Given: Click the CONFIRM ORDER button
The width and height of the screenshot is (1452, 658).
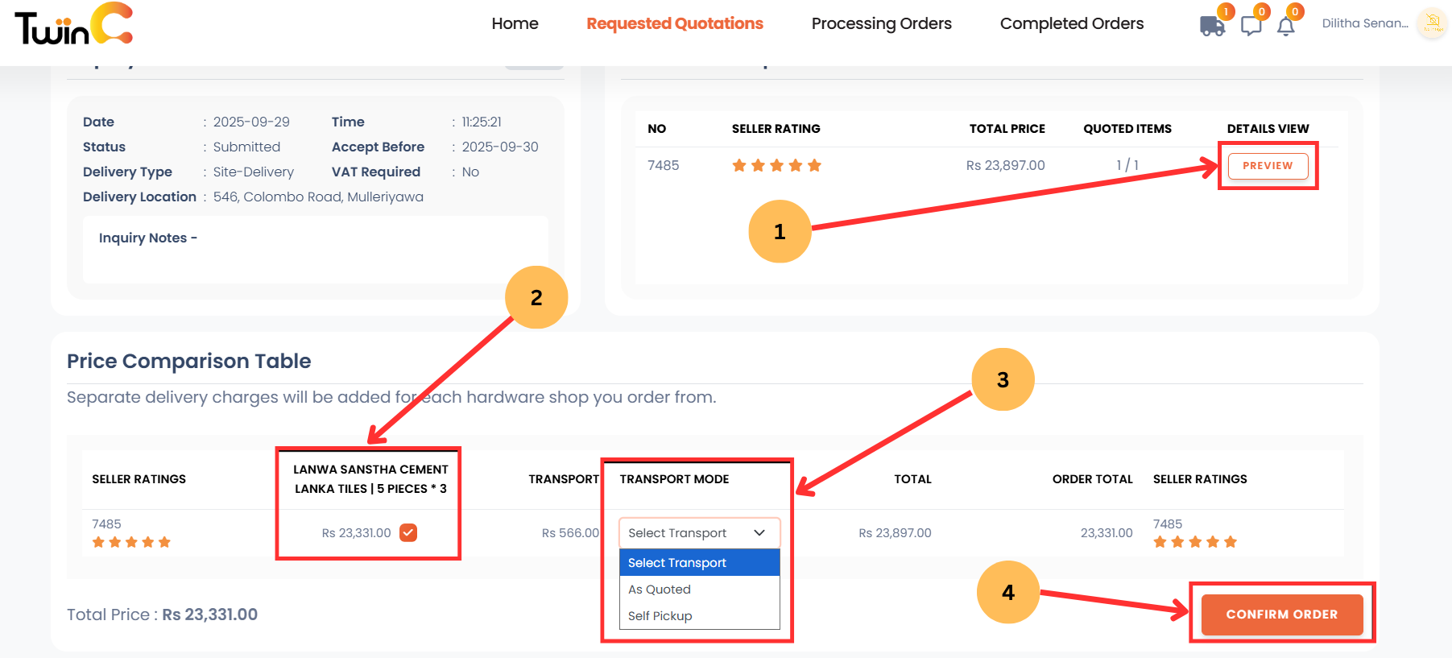Looking at the screenshot, I should click(1281, 615).
